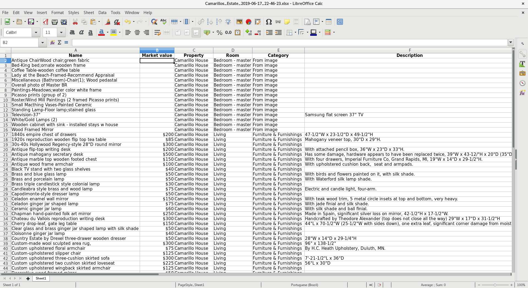Toggle Align Left
The height and width of the screenshot is (288, 528).
(128, 32)
